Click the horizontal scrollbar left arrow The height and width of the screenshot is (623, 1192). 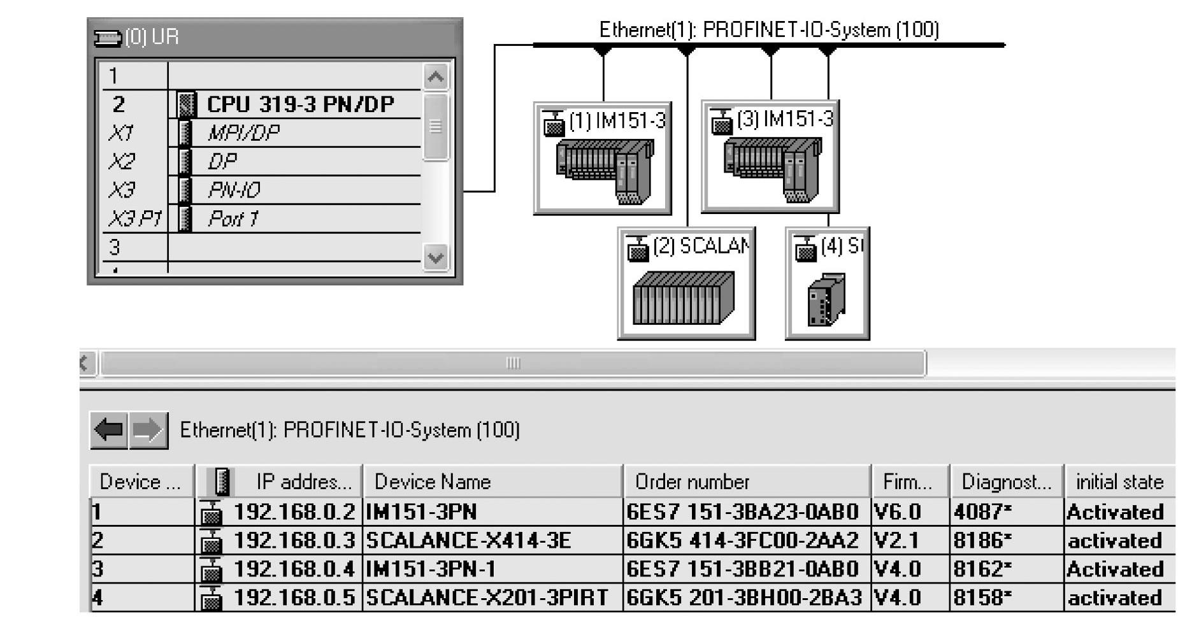click(86, 363)
